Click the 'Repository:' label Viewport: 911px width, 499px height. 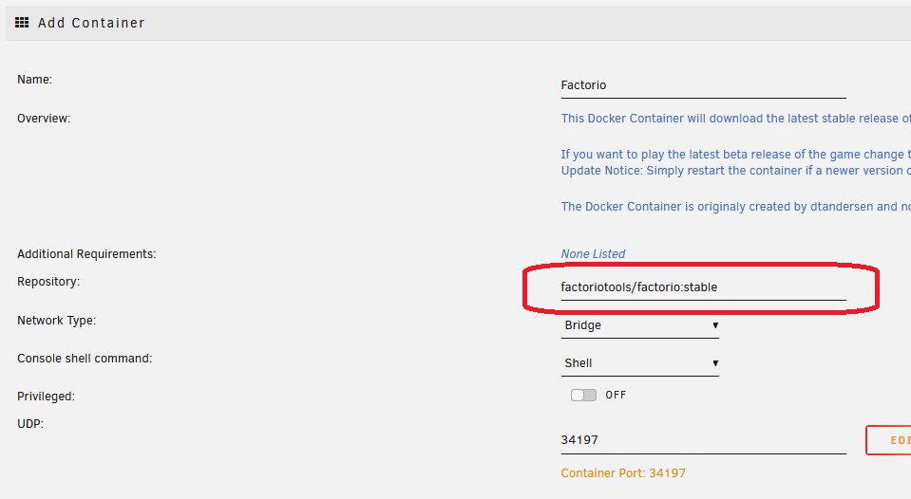pos(48,282)
